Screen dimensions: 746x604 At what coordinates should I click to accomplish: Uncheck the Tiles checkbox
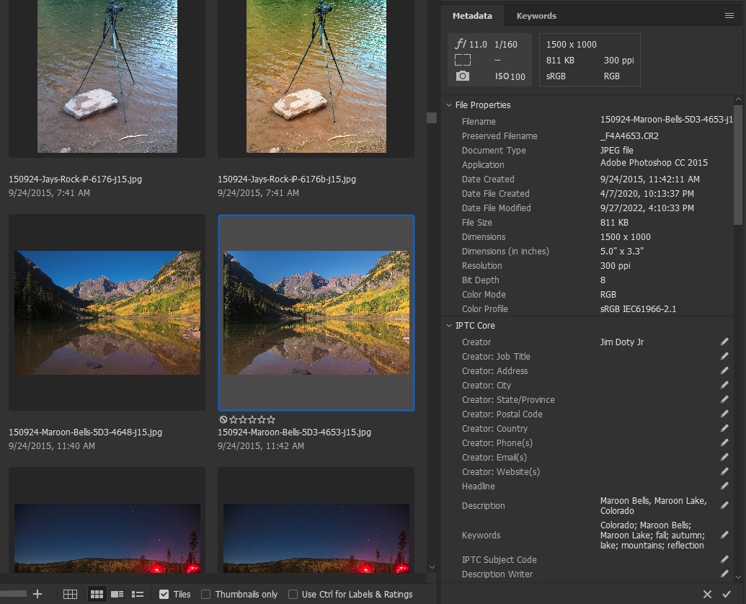[164, 594]
